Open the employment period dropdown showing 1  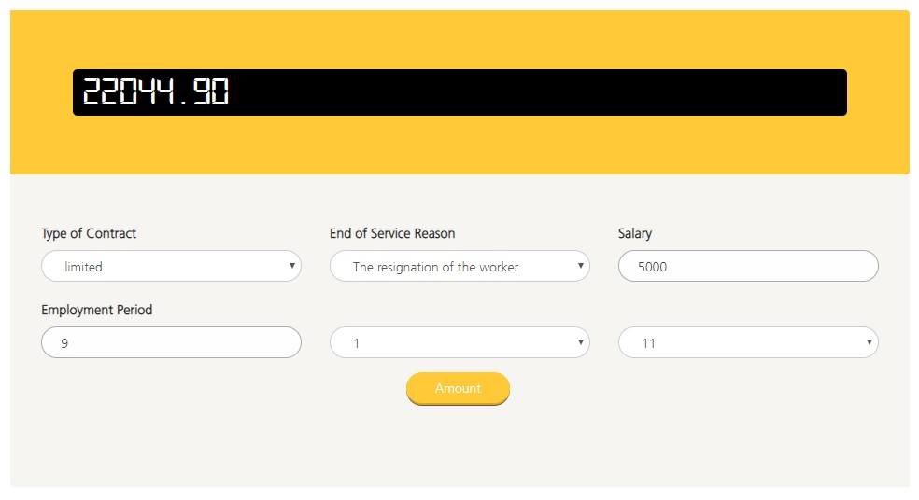point(459,342)
